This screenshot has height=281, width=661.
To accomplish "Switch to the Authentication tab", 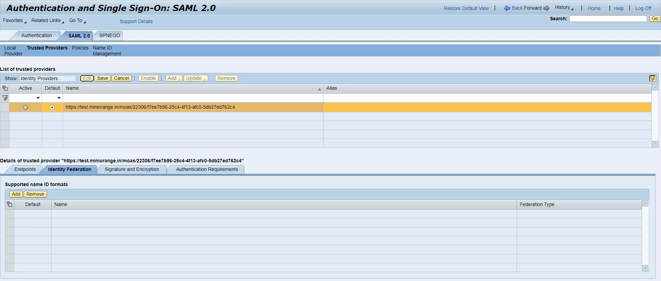I will point(37,35).
